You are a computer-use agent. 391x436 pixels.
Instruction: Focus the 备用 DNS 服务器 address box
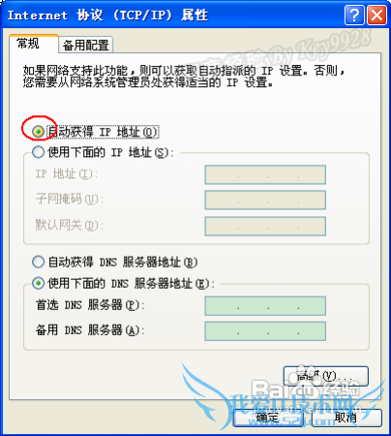tap(265, 331)
